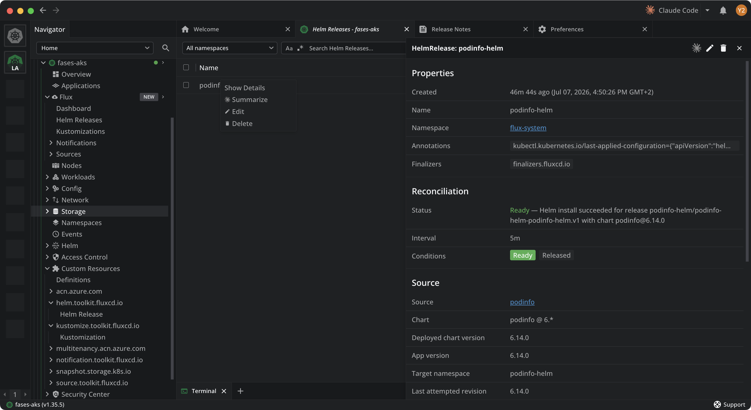Image resolution: width=751 pixels, height=410 pixels.
Task: Switch to the Release Notes tab
Action: point(474,29)
